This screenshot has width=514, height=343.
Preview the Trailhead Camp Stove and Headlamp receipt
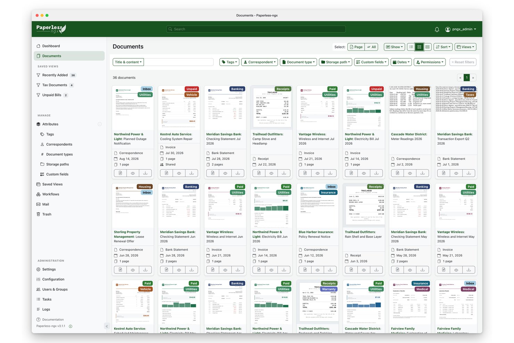point(271,173)
